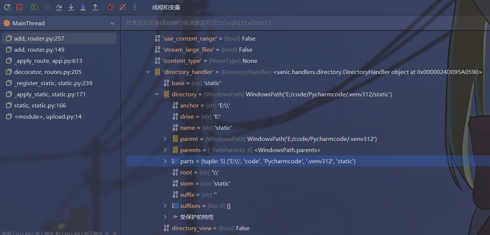Stop the debugging session
Screen dimensions: 490x235
[19, 7]
